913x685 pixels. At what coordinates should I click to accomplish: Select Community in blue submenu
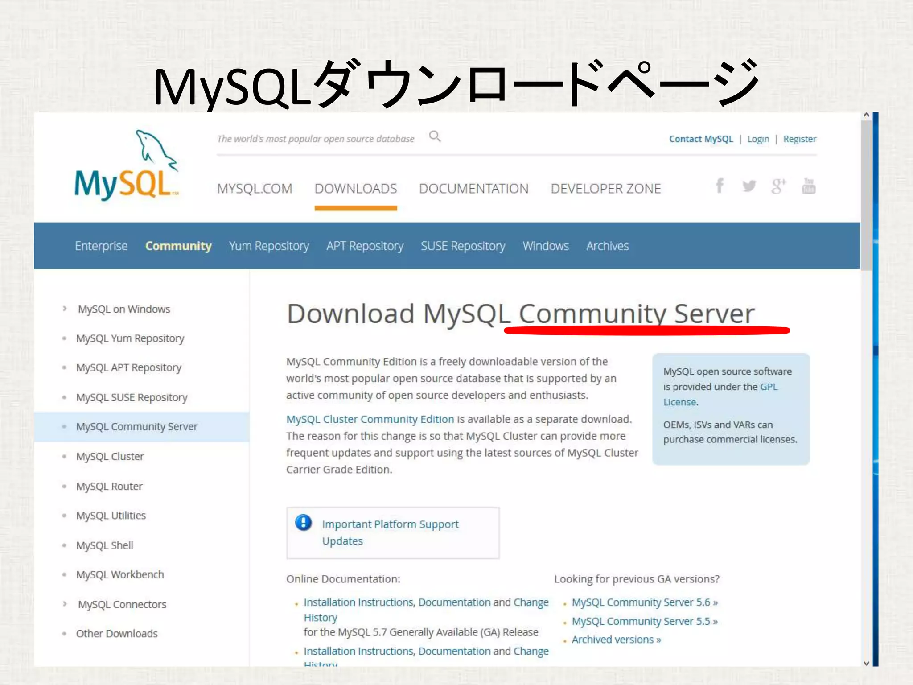coord(178,246)
